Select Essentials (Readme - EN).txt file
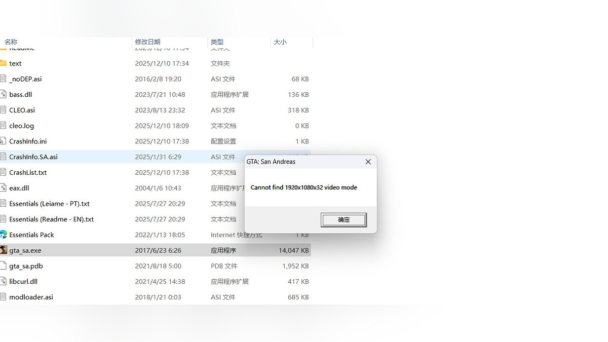This screenshot has height=342, width=608. (51, 219)
